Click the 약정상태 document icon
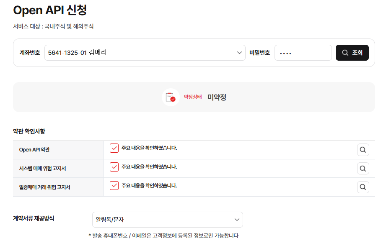The image size is (386, 246). [171, 97]
